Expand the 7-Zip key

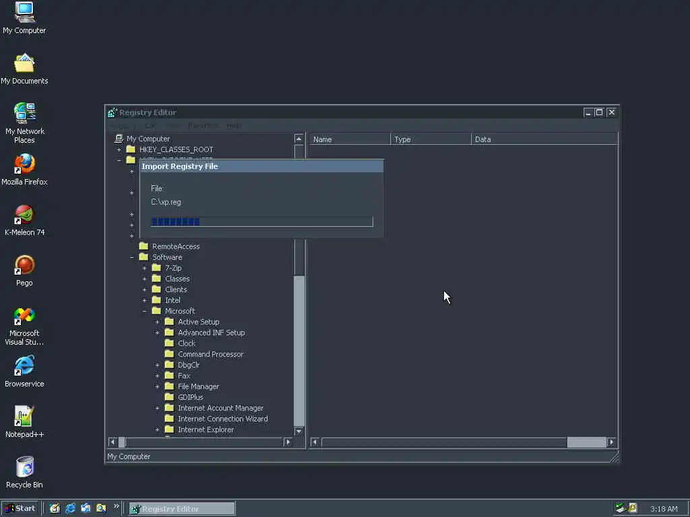coord(144,268)
